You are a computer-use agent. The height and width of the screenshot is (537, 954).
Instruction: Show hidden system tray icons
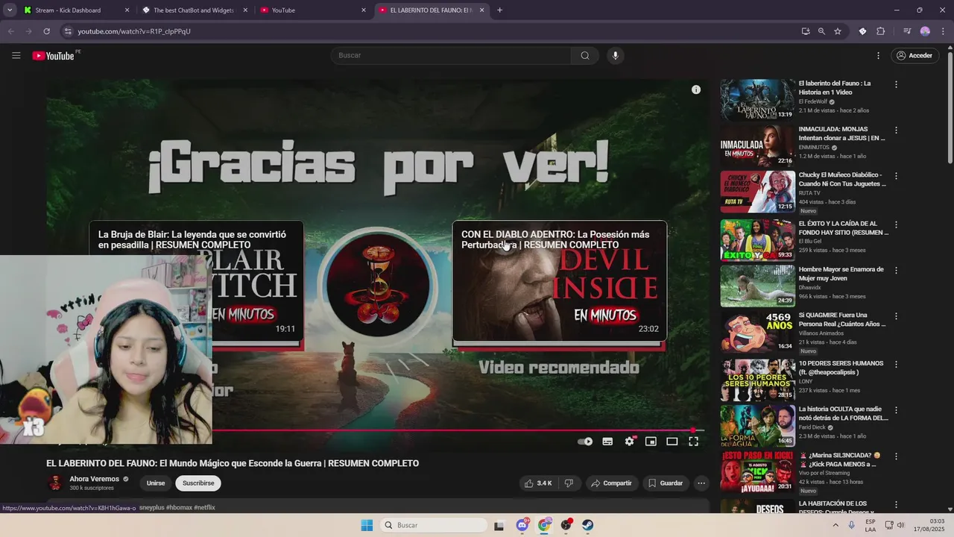click(x=837, y=525)
